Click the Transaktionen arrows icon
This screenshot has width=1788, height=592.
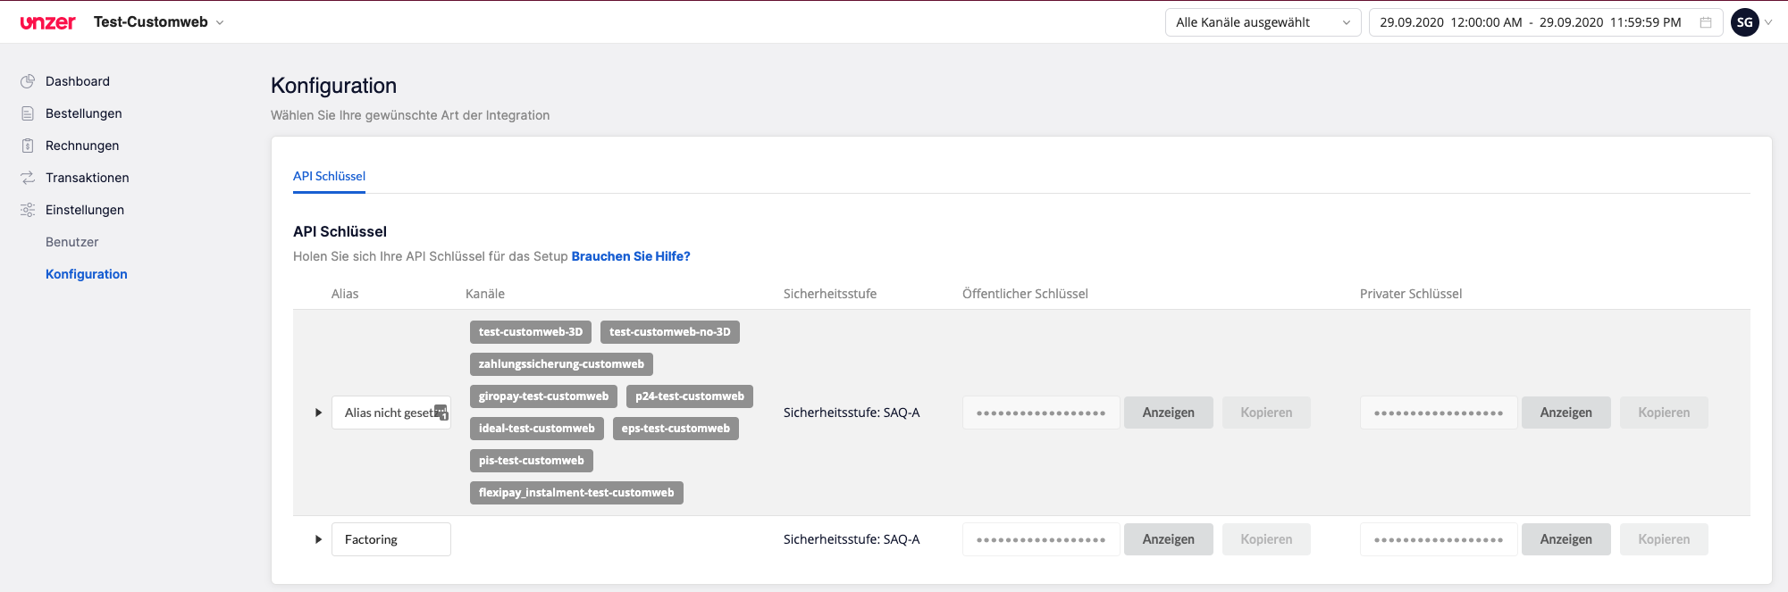(28, 178)
